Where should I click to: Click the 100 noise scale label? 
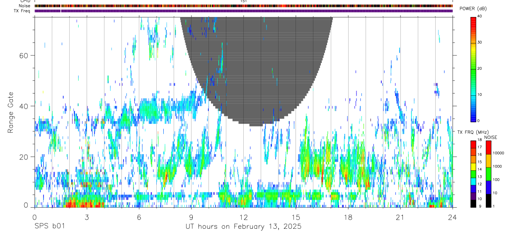tap(496, 180)
